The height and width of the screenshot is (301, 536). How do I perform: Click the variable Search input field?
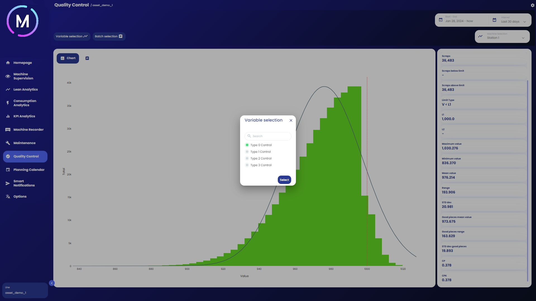(269, 136)
